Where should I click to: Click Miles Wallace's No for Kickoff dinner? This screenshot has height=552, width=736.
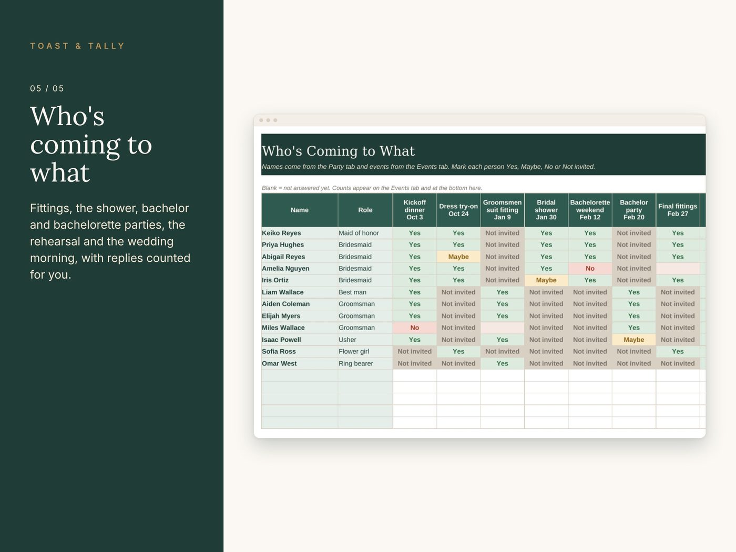(x=415, y=328)
